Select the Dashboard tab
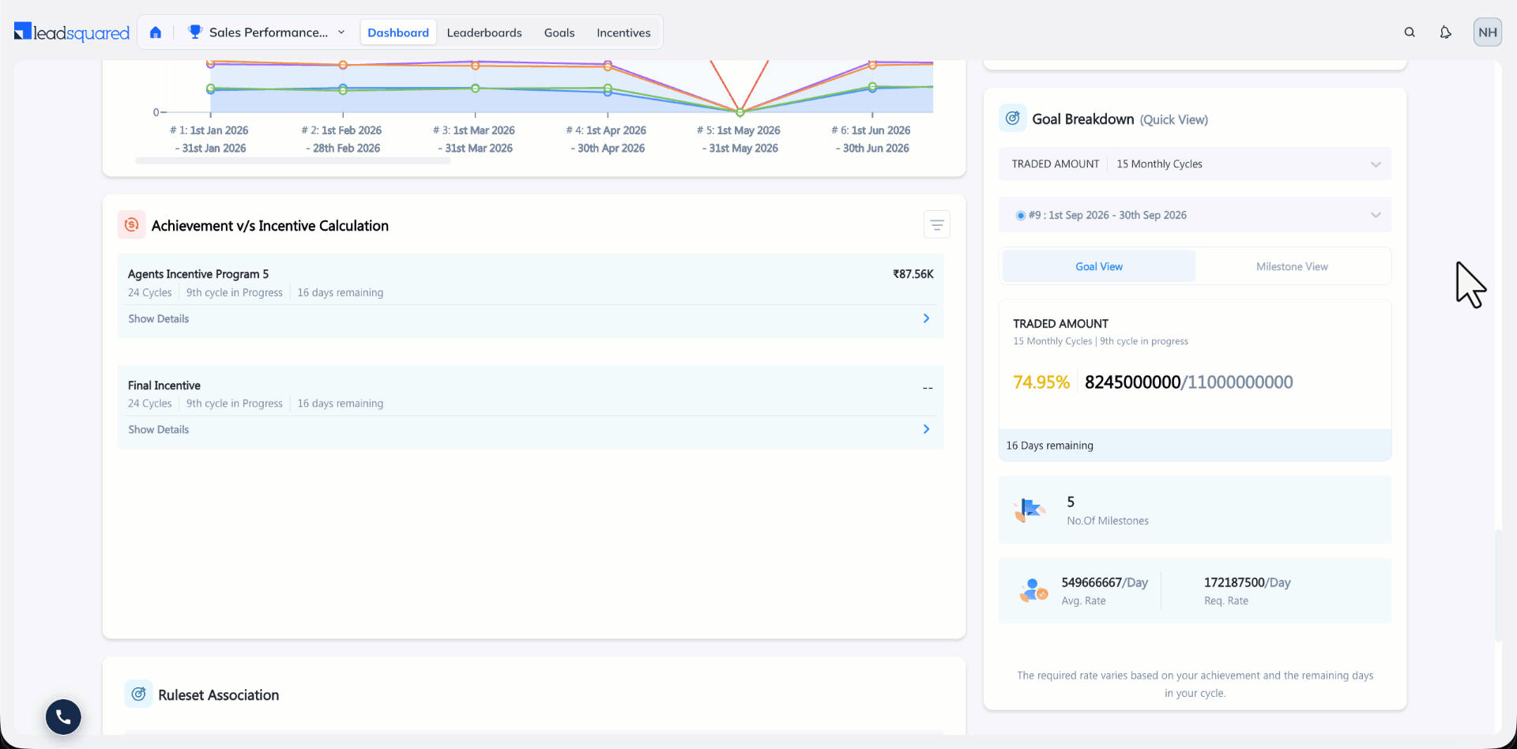This screenshot has width=1517, height=749. click(398, 32)
